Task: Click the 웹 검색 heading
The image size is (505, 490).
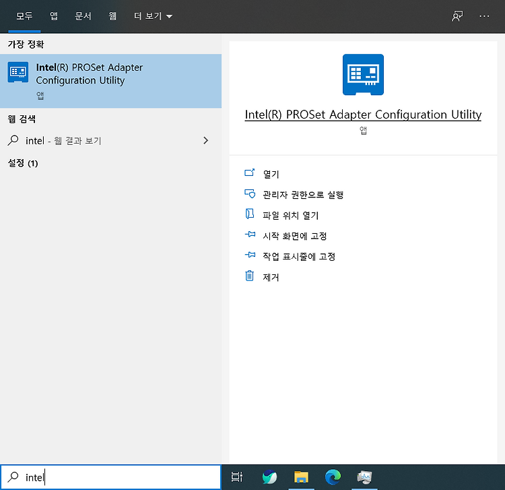Action: pos(22,119)
